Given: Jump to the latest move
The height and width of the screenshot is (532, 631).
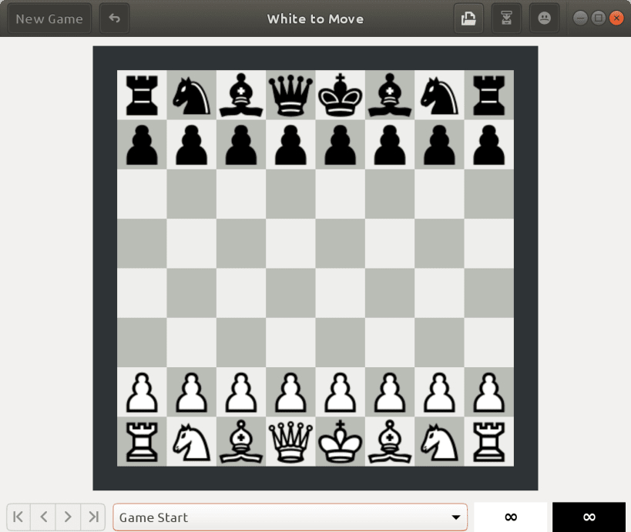Looking at the screenshot, I should point(93,517).
